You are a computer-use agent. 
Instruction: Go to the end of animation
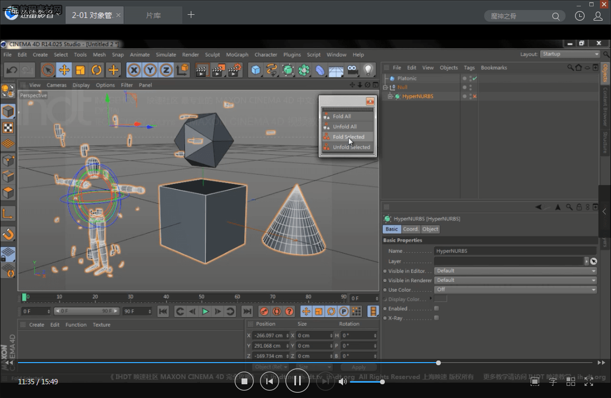click(x=247, y=311)
